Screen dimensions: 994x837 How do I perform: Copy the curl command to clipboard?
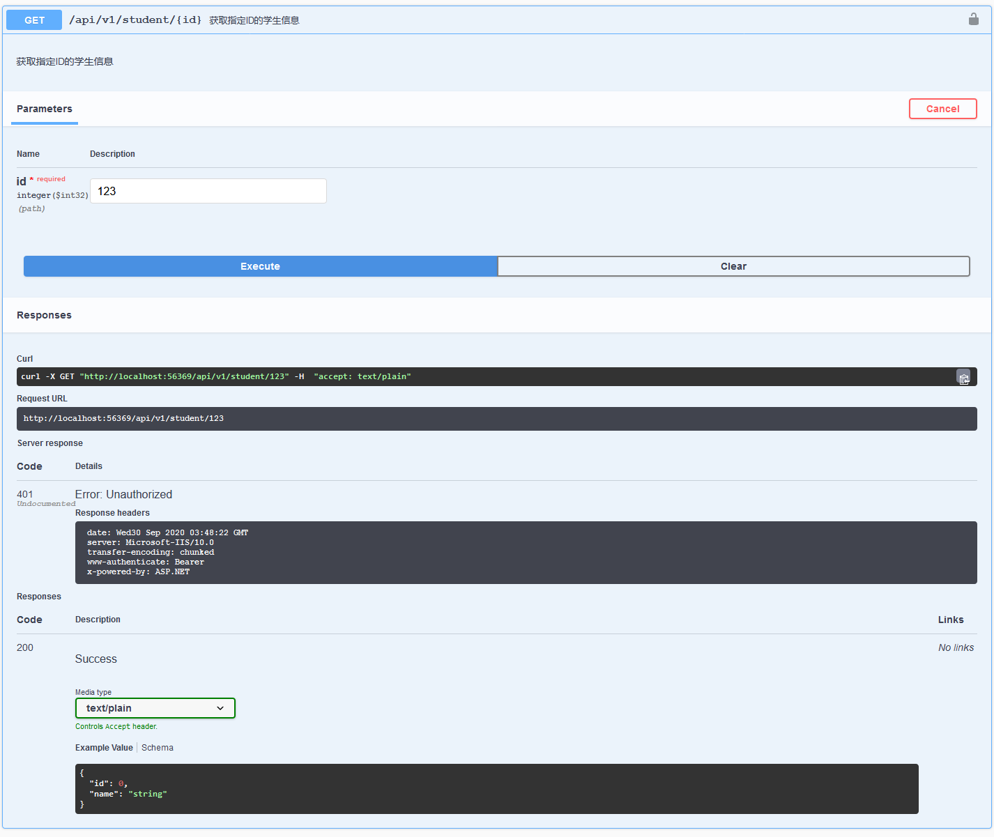click(x=963, y=378)
